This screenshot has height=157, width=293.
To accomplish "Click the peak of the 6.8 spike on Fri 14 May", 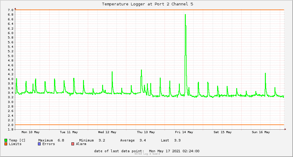I will coord(185,15).
